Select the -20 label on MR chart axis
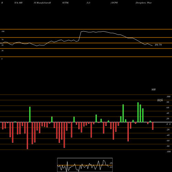 pos(168,130)
